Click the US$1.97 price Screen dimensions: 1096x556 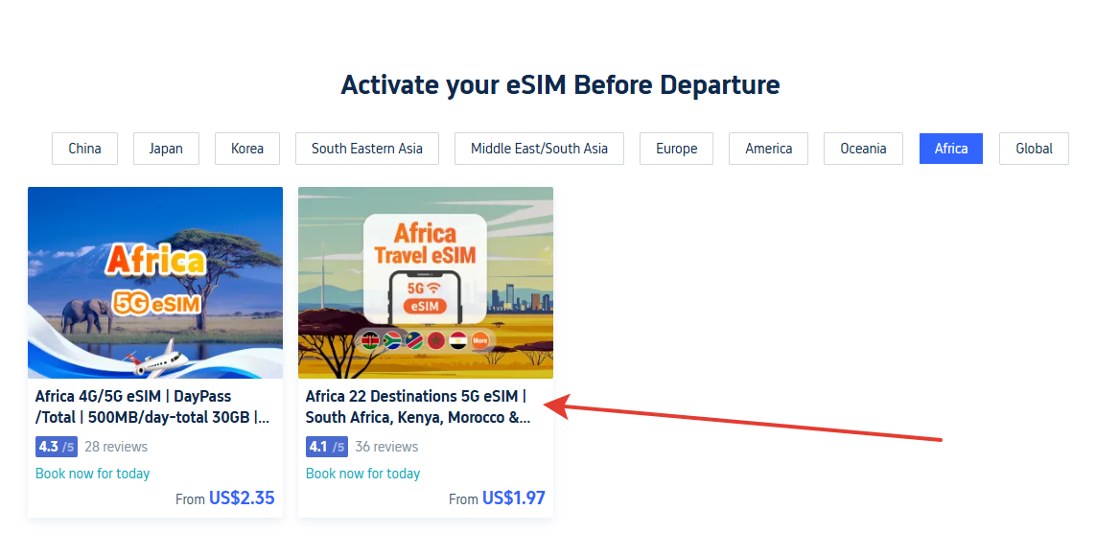[513, 498]
